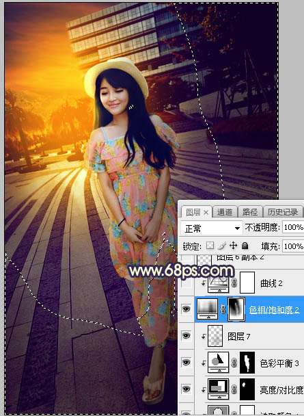Click the 亮度/对比度 adjustment layer icon
This screenshot has width=304, height=416.
(x=218, y=389)
